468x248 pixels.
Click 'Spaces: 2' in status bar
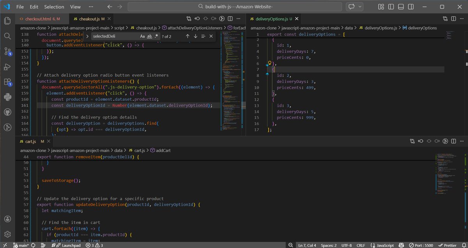[329, 245]
